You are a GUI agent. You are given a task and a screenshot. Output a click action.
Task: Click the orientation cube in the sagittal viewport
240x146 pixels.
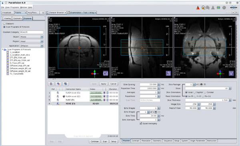tap(168, 73)
